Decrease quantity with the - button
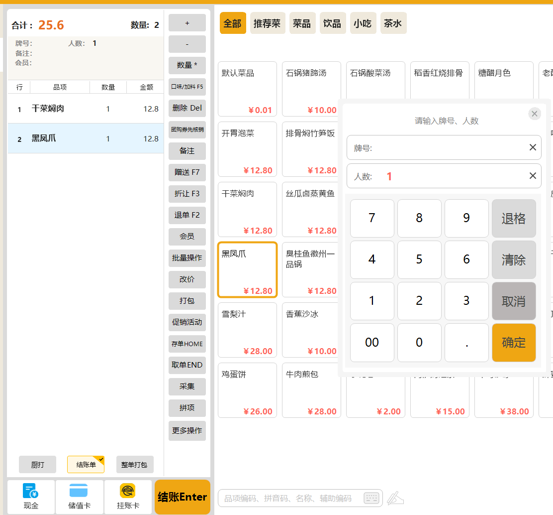The width and height of the screenshot is (553, 515). [x=187, y=44]
